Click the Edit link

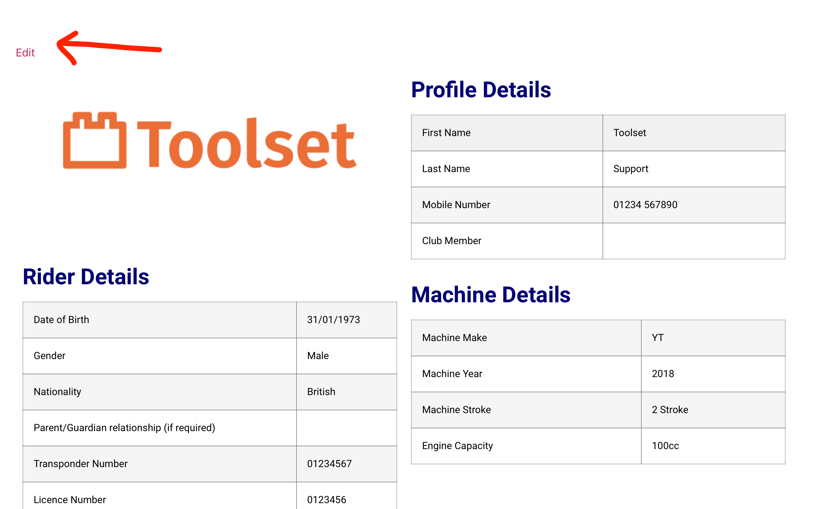(x=25, y=53)
